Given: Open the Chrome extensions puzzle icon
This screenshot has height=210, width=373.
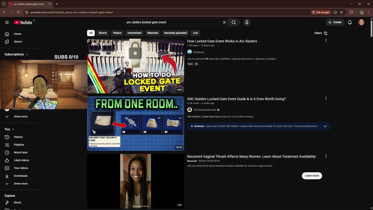Looking at the screenshot, I should pos(351,12).
